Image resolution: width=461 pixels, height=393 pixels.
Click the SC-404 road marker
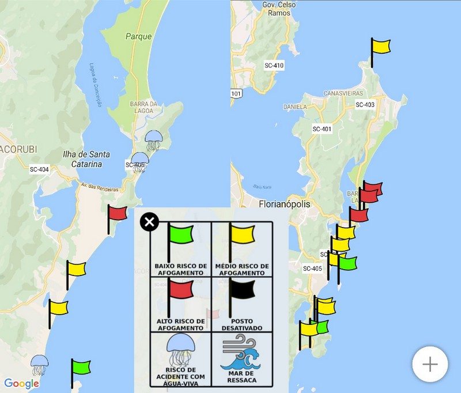(x=39, y=169)
